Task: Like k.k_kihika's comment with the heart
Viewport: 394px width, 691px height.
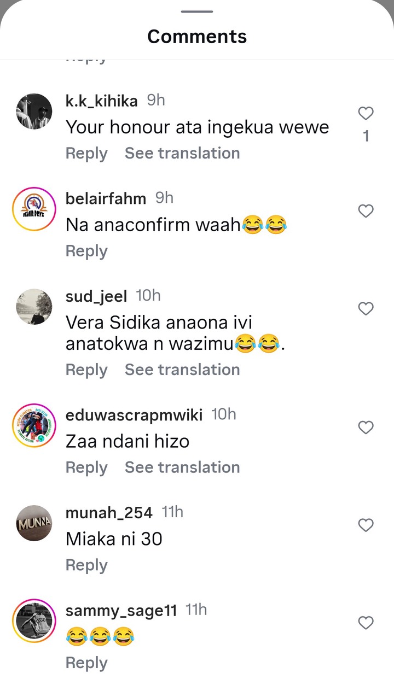Action: (x=366, y=113)
